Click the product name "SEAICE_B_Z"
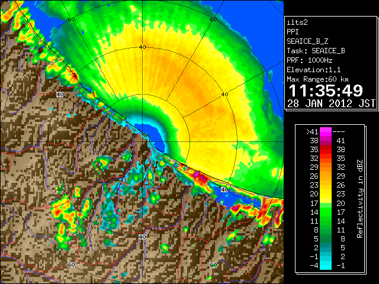Image resolution: width=379 pixels, height=284 pixels. pos(307,41)
